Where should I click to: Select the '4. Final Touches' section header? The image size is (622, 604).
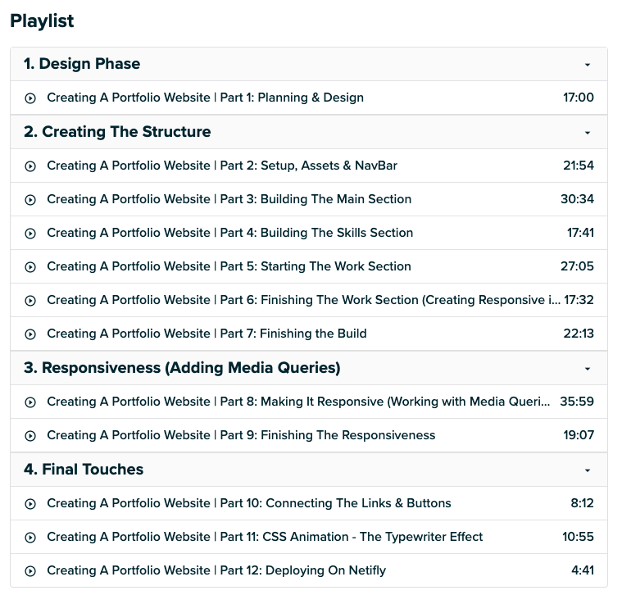(84, 470)
